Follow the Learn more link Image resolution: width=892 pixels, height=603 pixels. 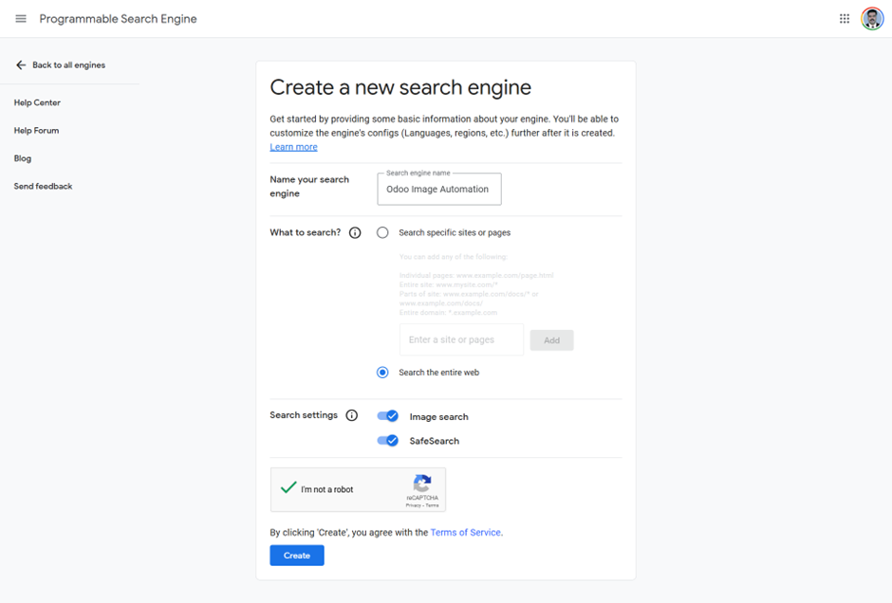click(293, 147)
